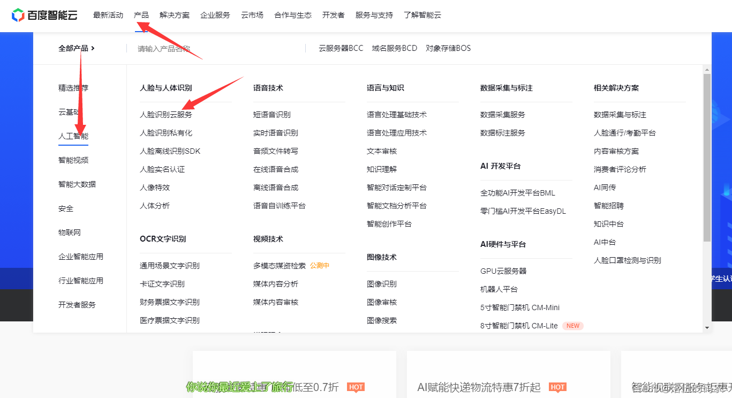Open 人脸口罩检测与识别 link

click(628, 260)
